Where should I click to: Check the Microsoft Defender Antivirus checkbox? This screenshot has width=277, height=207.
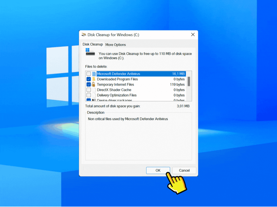click(x=89, y=74)
